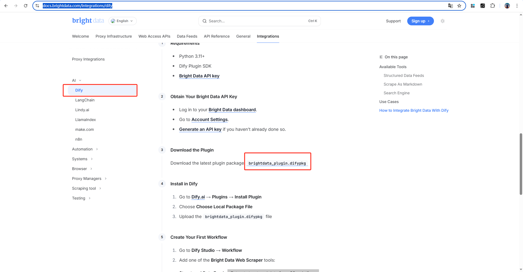
Task: Reload the page with the refresh icon
Action: point(26,6)
